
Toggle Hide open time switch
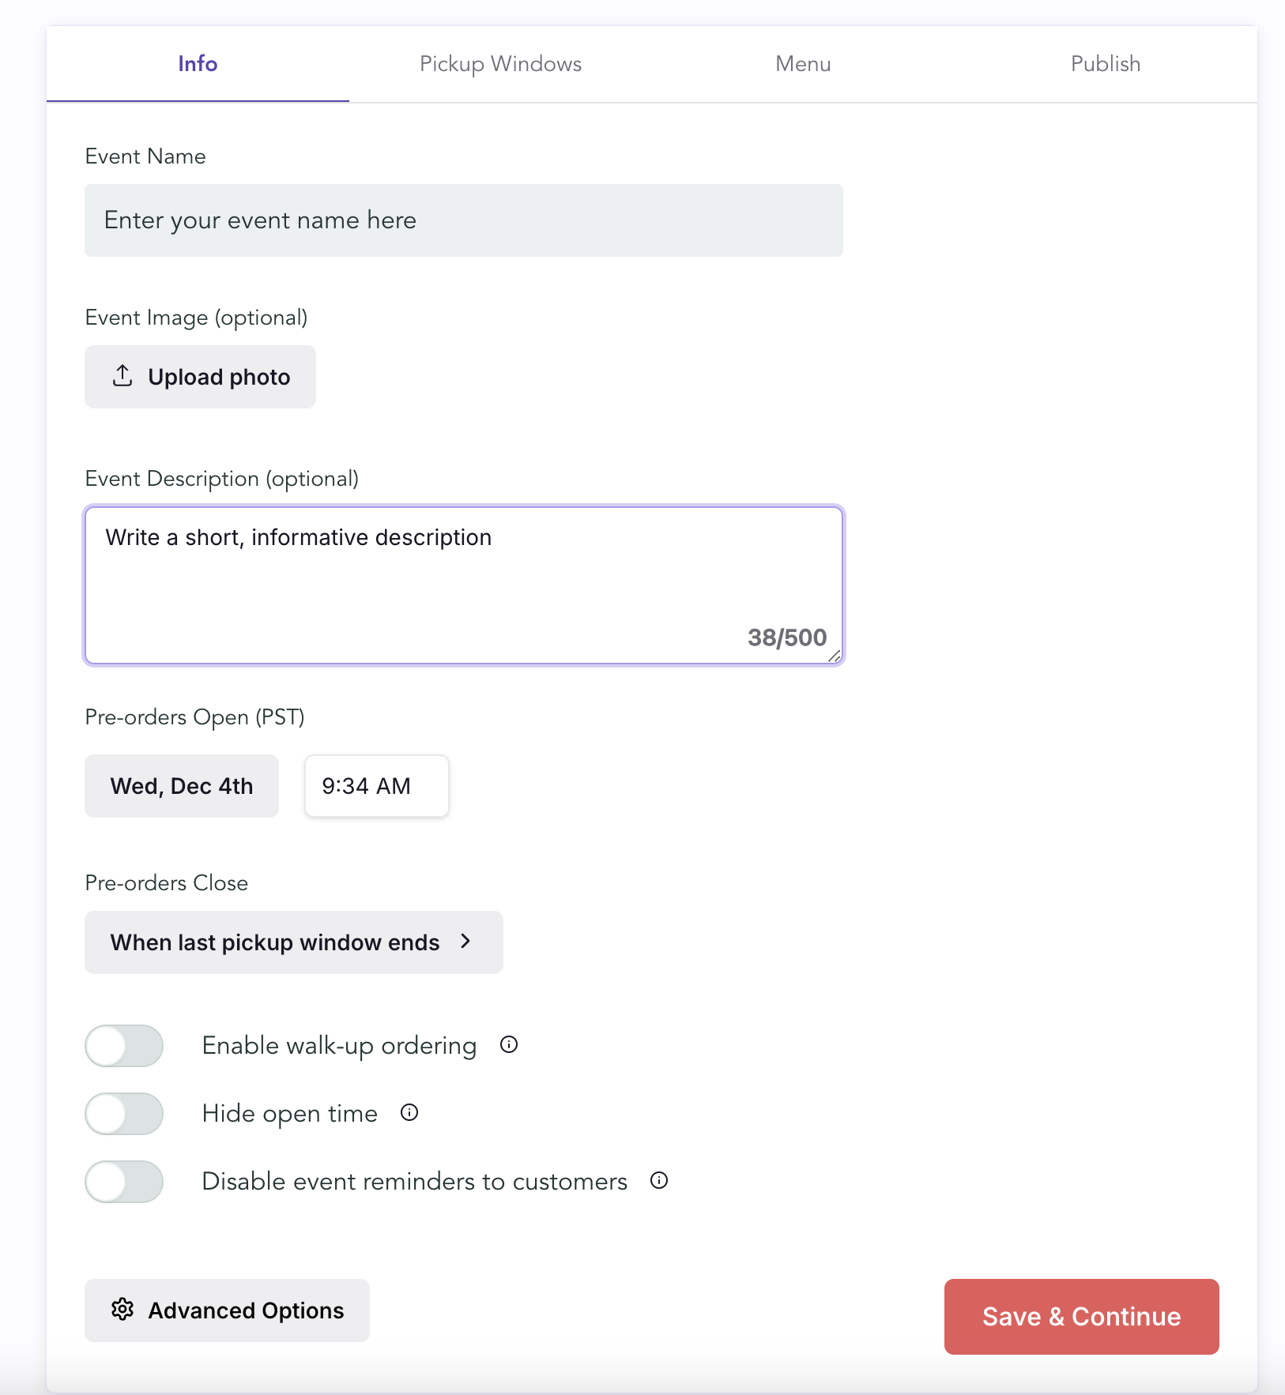coord(124,1114)
